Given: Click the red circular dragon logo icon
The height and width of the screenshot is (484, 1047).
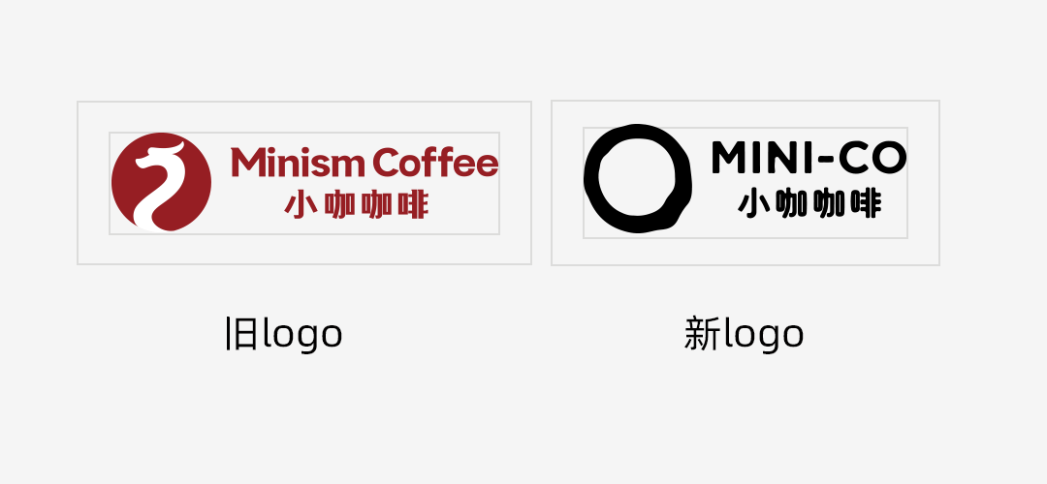Looking at the screenshot, I should tap(162, 182).
